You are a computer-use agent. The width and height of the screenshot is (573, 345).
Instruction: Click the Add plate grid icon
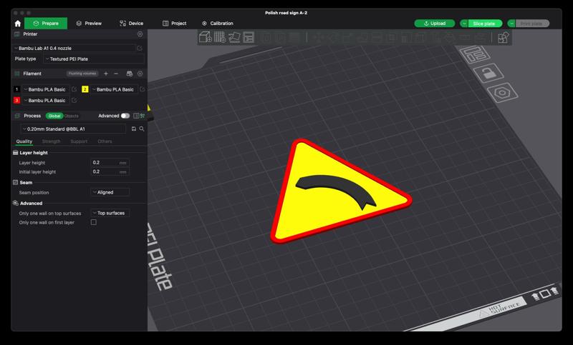[x=219, y=37]
